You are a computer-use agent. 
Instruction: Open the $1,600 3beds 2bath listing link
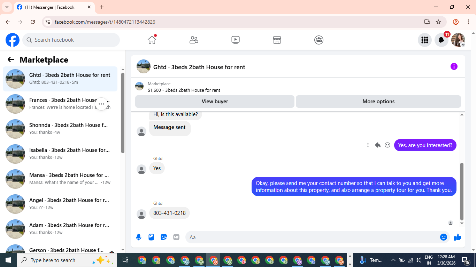click(x=184, y=90)
